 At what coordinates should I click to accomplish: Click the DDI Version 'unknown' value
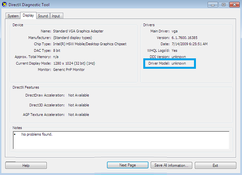[179, 57]
